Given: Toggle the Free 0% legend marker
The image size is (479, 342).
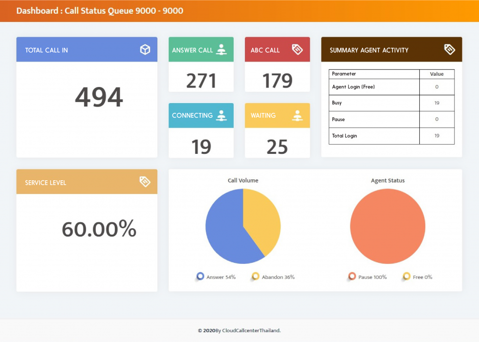Looking at the screenshot, I should (406, 277).
